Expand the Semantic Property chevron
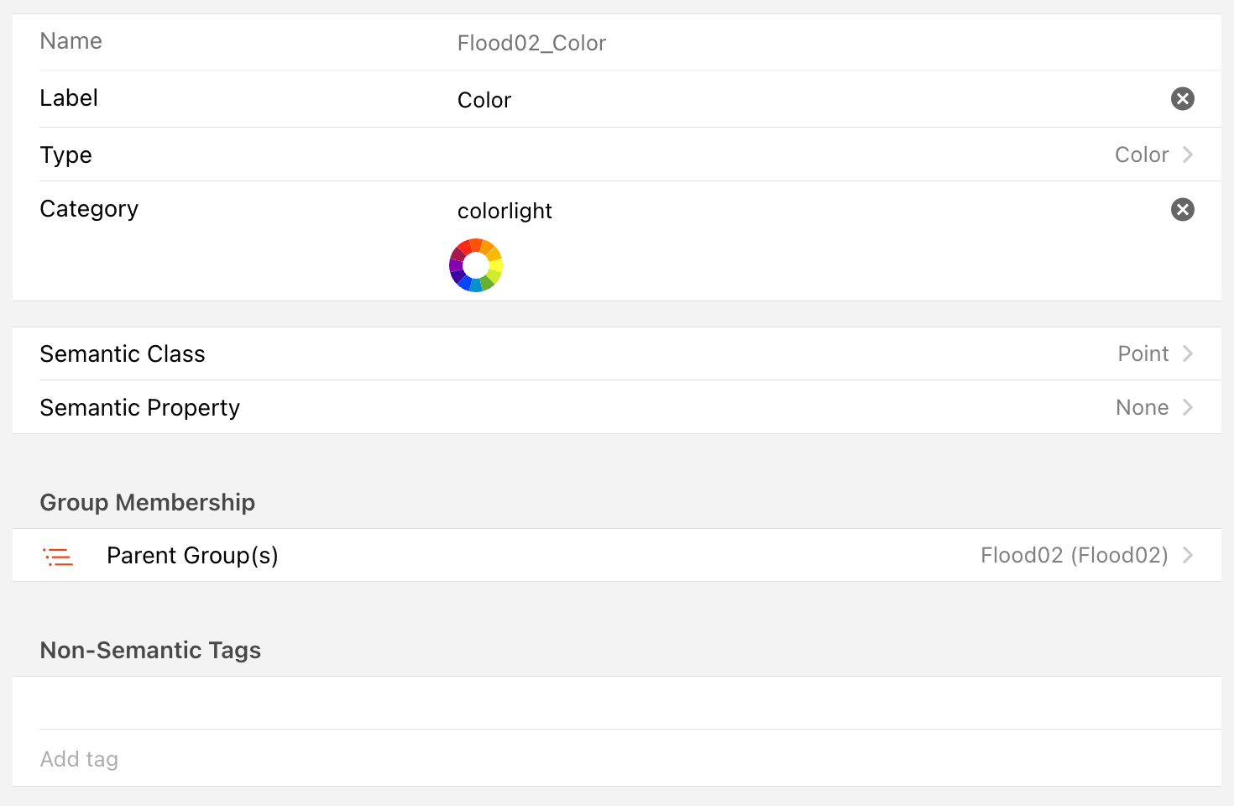 coord(1188,407)
